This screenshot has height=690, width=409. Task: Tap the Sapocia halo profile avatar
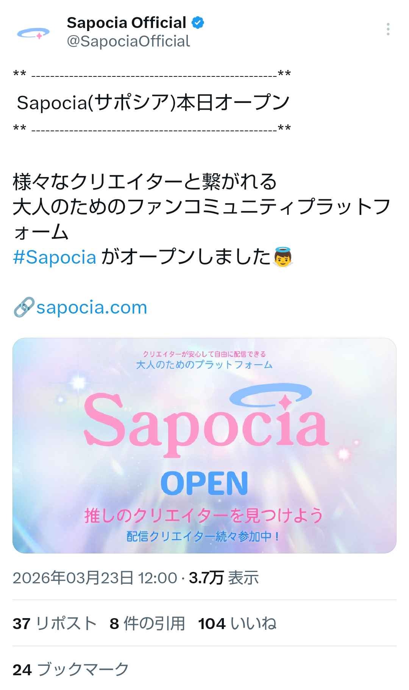tap(33, 33)
